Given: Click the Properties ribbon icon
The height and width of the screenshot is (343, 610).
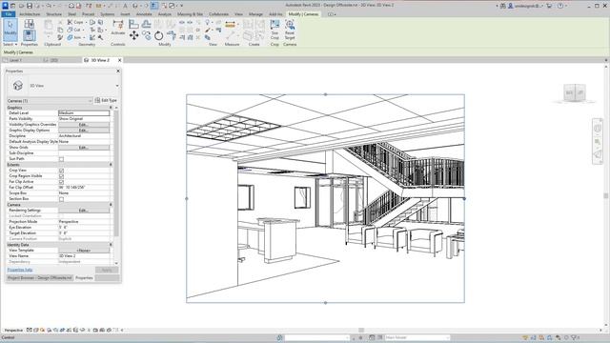Looking at the screenshot, I should [30, 36].
